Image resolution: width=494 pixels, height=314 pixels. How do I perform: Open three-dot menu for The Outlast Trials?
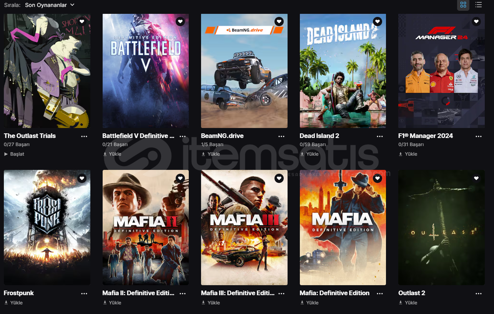(84, 136)
